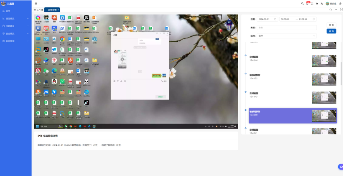
Task: Open the date picker showing 2024-09-01
Action: click(x=268, y=19)
